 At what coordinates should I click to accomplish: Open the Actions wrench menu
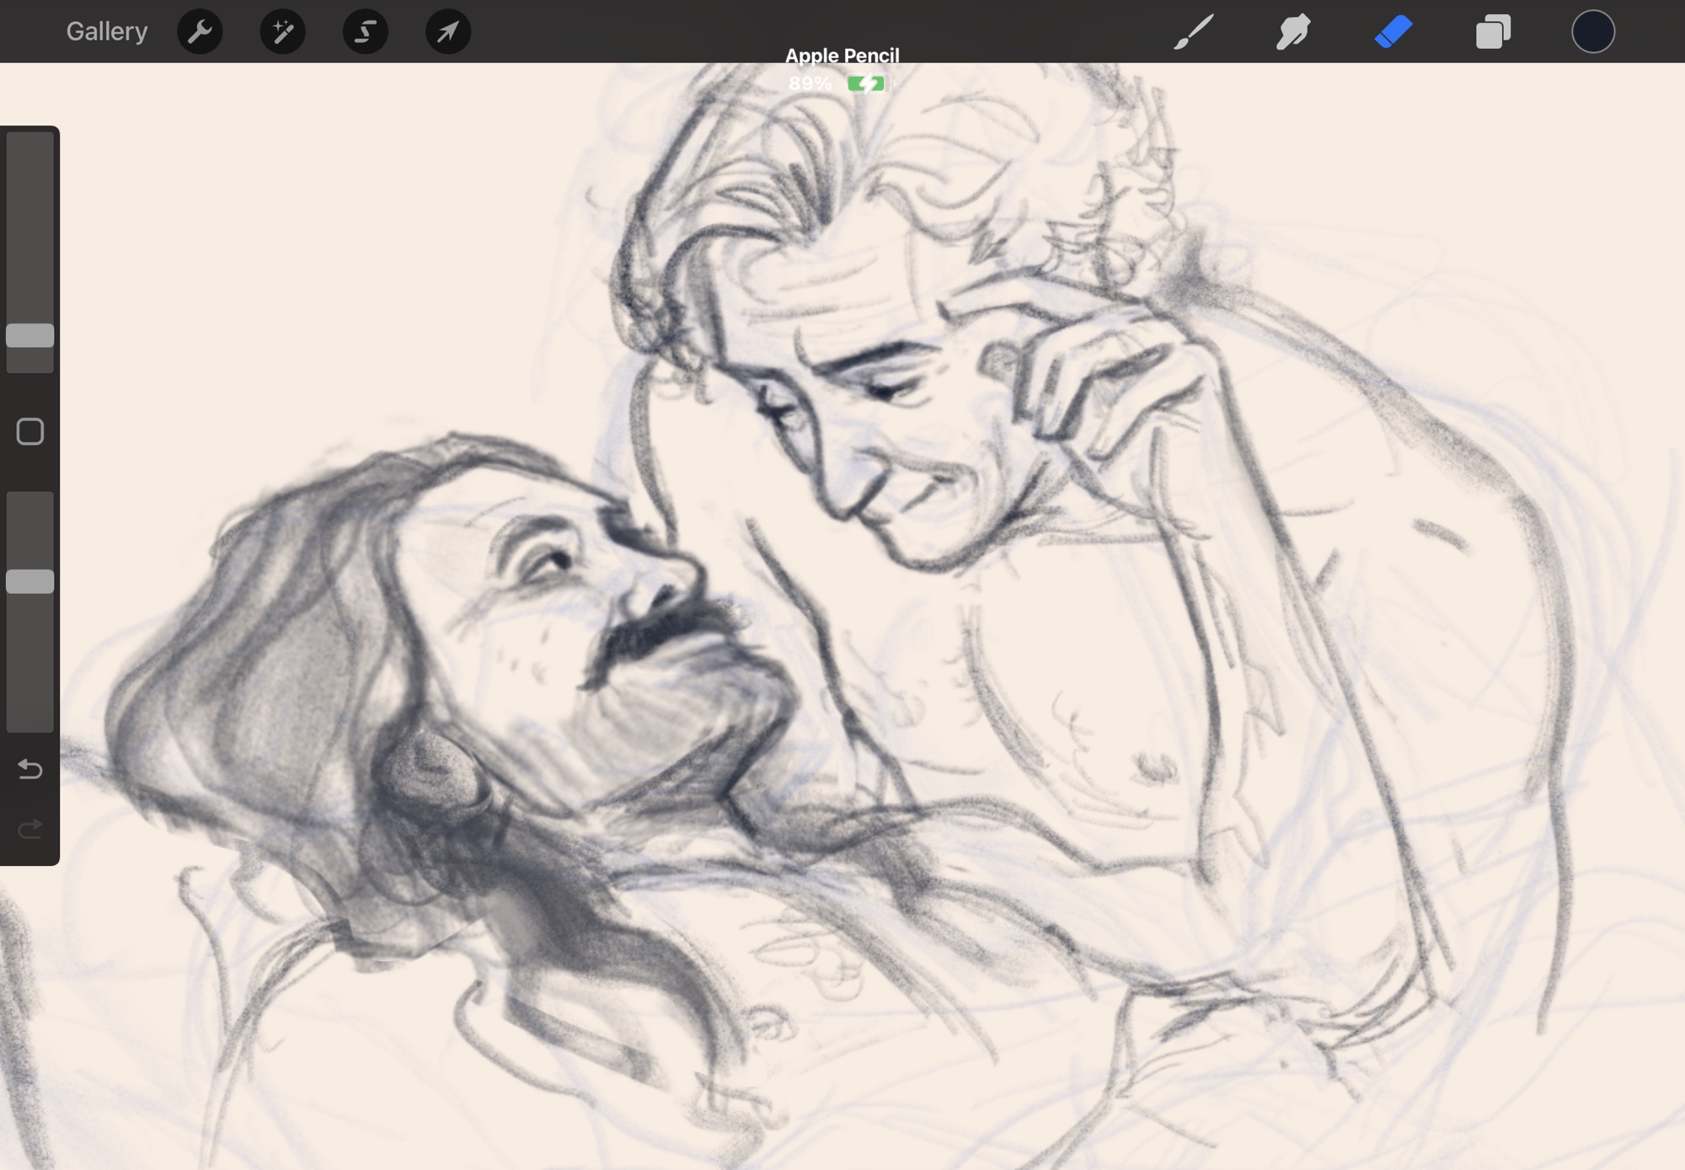[200, 32]
